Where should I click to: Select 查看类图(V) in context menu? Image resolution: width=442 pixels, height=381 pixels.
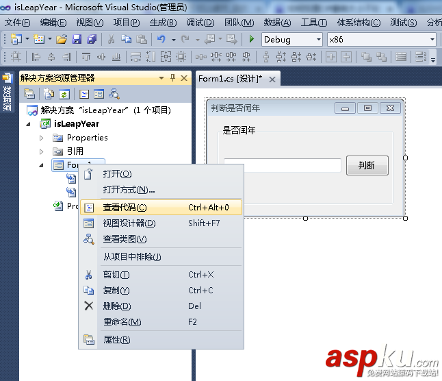click(x=161, y=239)
